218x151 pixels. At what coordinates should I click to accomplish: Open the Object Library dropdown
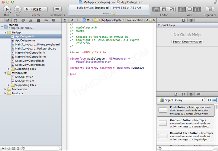pyautogui.click(x=182, y=100)
